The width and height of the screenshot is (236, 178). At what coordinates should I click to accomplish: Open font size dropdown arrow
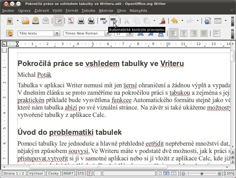point(130,33)
